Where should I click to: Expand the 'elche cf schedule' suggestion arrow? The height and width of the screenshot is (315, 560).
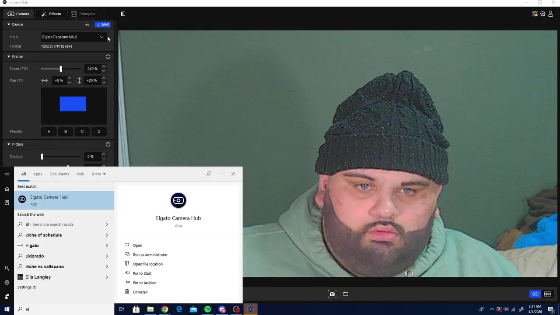tap(107, 235)
